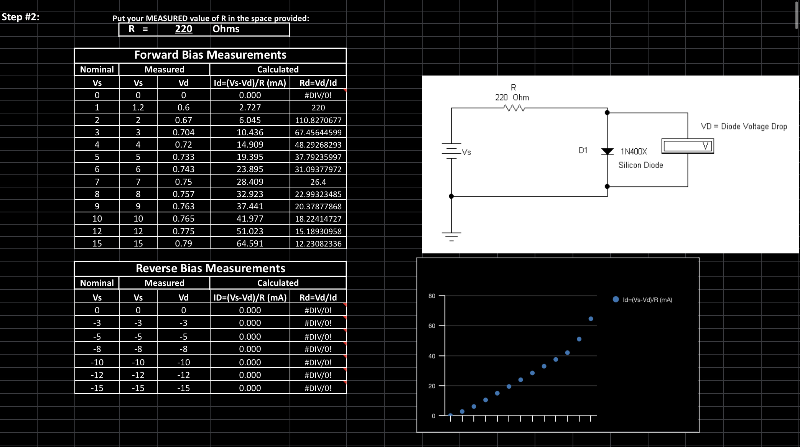Select reverse bias nominal Vs cell -10
The height and width of the screenshot is (447, 800).
(x=97, y=362)
